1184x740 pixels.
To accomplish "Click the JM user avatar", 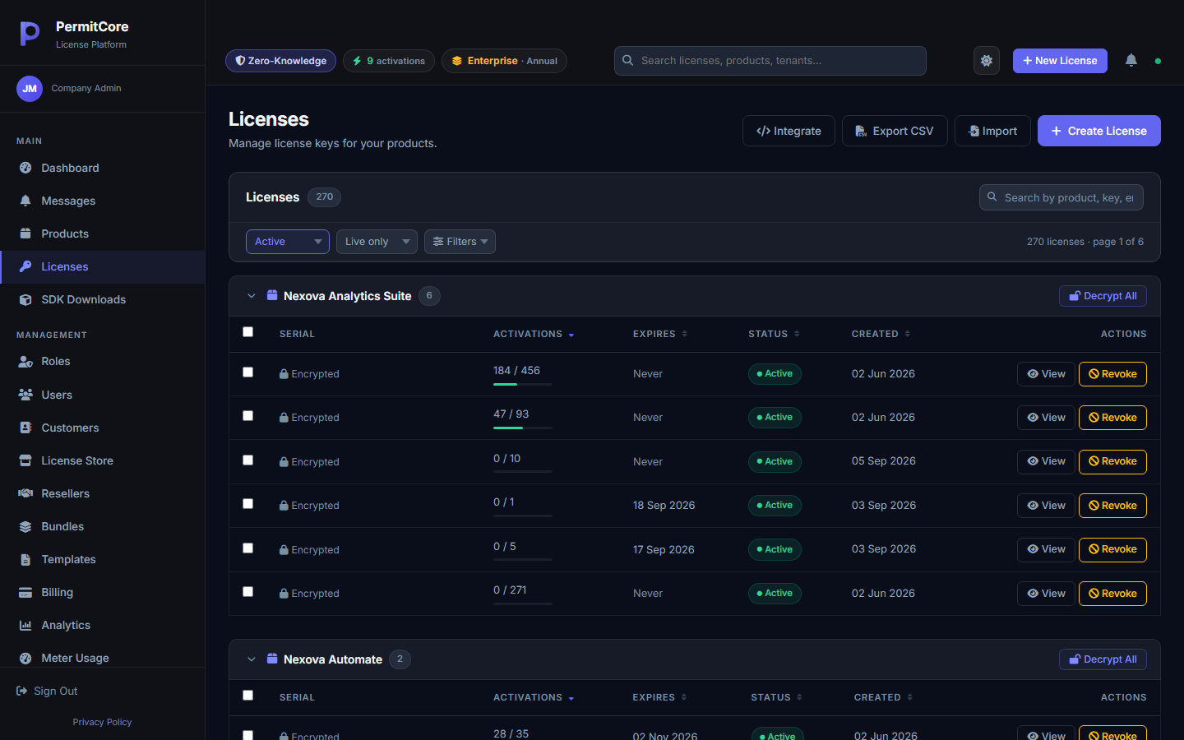I will tap(30, 89).
